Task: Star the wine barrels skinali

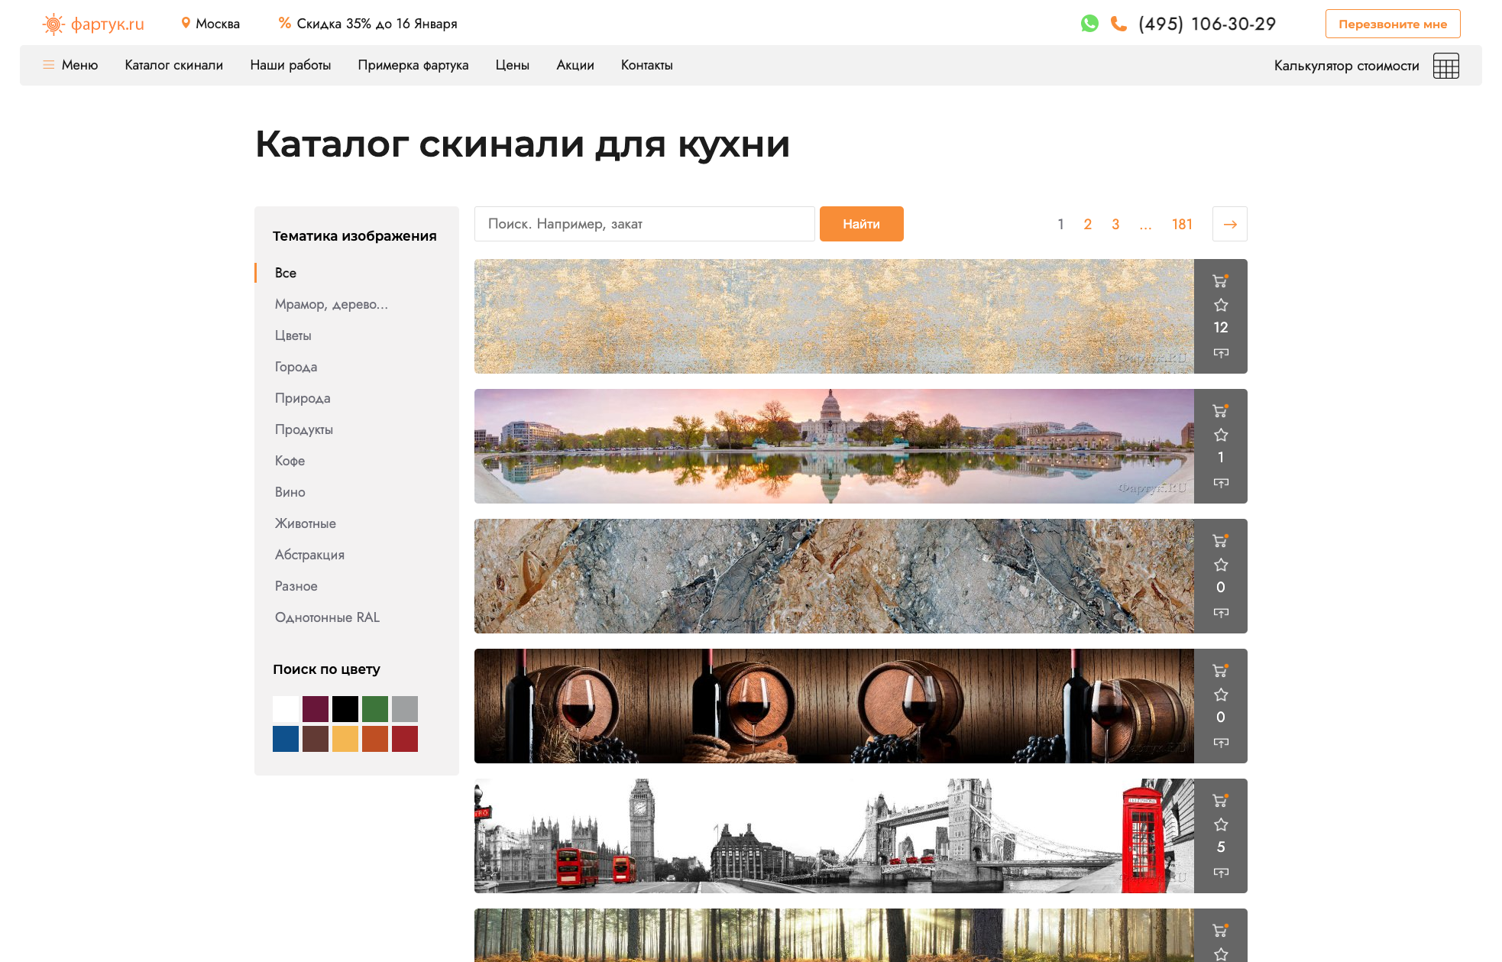Action: (x=1221, y=695)
